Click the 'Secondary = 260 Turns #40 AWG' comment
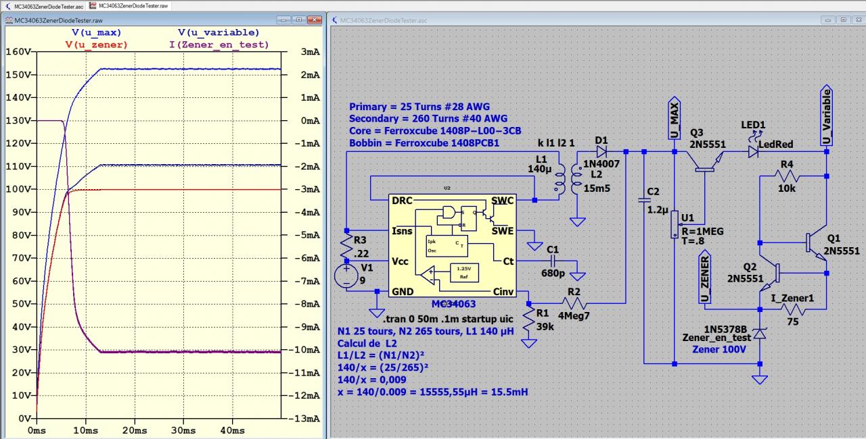This screenshot has width=866, height=439. [x=428, y=119]
